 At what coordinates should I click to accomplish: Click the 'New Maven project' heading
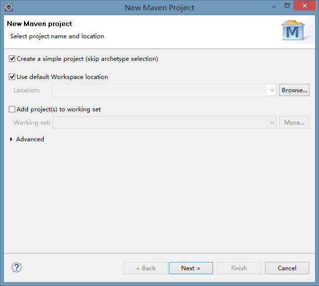[x=39, y=24]
